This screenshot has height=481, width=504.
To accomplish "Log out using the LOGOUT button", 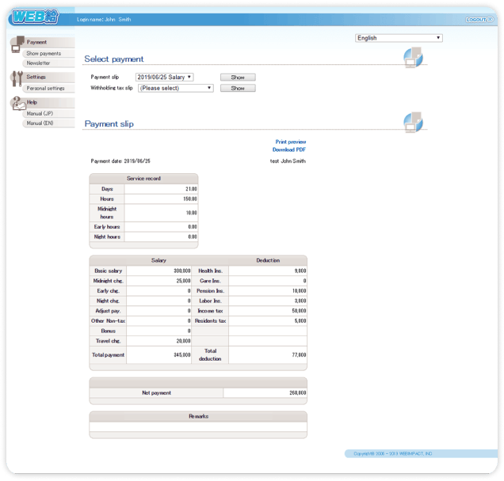I will click(x=480, y=19).
